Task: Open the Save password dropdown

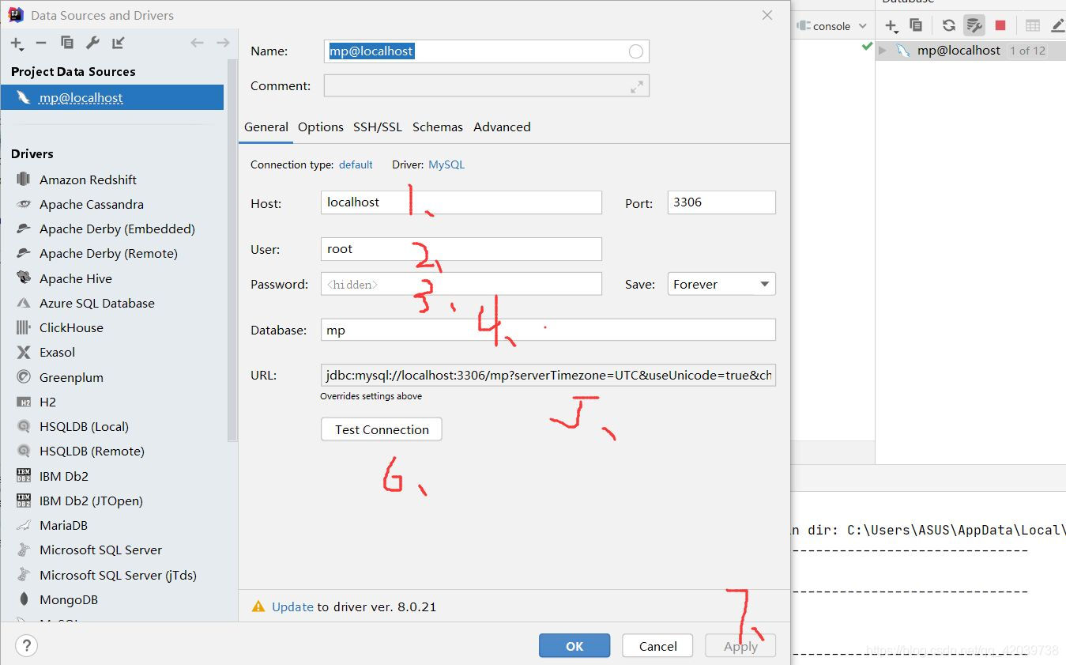Action: (x=721, y=284)
